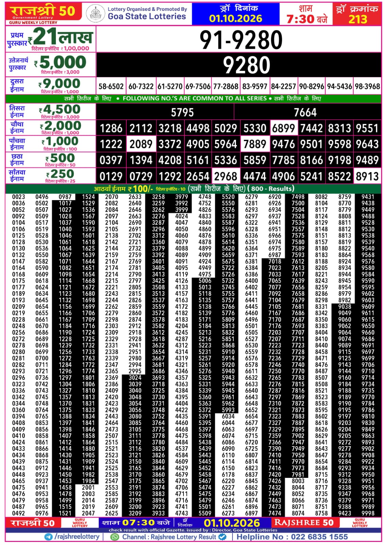Click the राजश्री 50 logo in the top header
The image size is (385, 545).
43,12
